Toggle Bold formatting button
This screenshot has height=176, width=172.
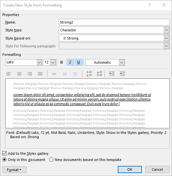click(61, 62)
